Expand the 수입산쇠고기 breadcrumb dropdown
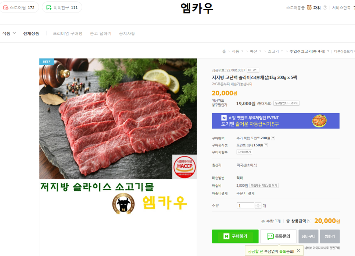The height and width of the screenshot is (256, 355). tap(309, 51)
